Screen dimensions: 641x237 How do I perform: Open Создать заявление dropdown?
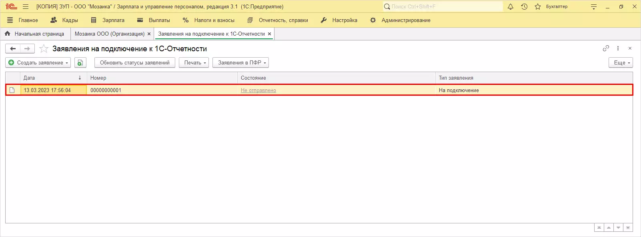tap(38, 62)
